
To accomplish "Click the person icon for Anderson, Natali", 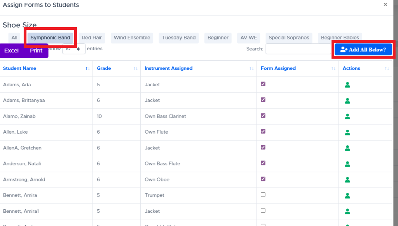I will click(x=347, y=164).
